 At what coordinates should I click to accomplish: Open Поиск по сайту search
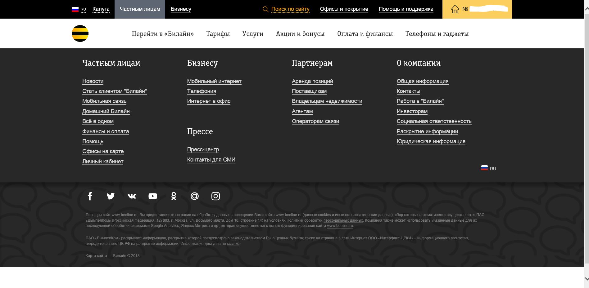pos(290,9)
